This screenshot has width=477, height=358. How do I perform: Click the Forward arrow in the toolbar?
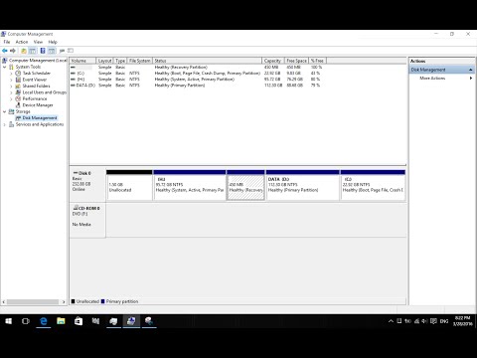pyautogui.click(x=13, y=51)
